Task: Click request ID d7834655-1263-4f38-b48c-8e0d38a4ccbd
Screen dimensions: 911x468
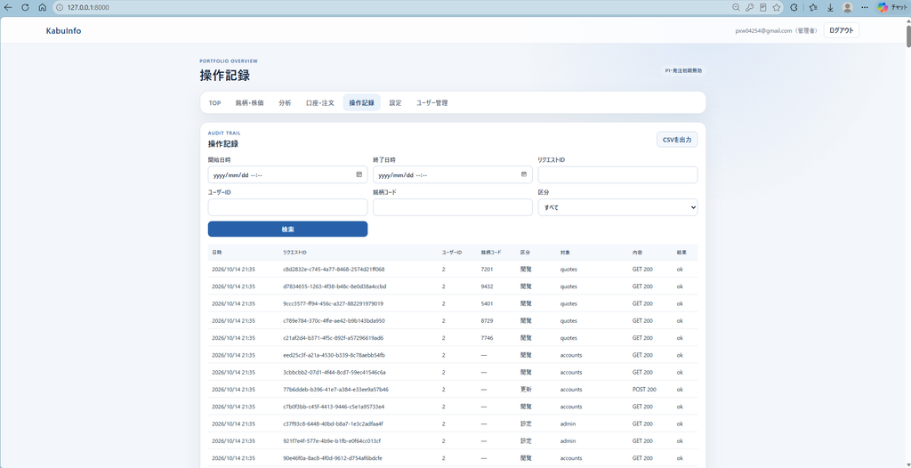Action: pyautogui.click(x=335, y=286)
